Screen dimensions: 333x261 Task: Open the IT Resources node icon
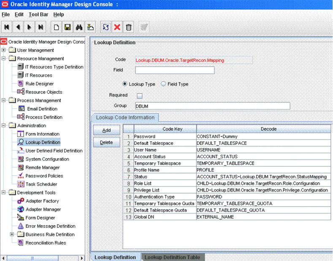click(20, 75)
